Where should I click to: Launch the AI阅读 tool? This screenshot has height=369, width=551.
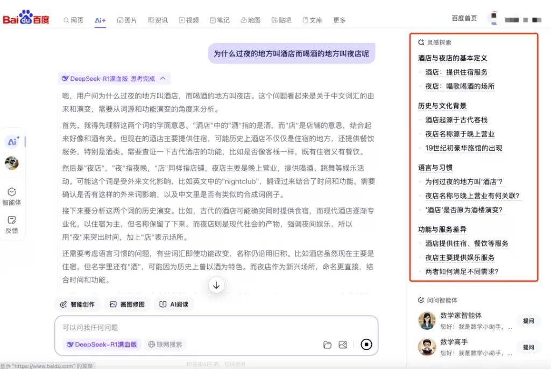click(174, 304)
